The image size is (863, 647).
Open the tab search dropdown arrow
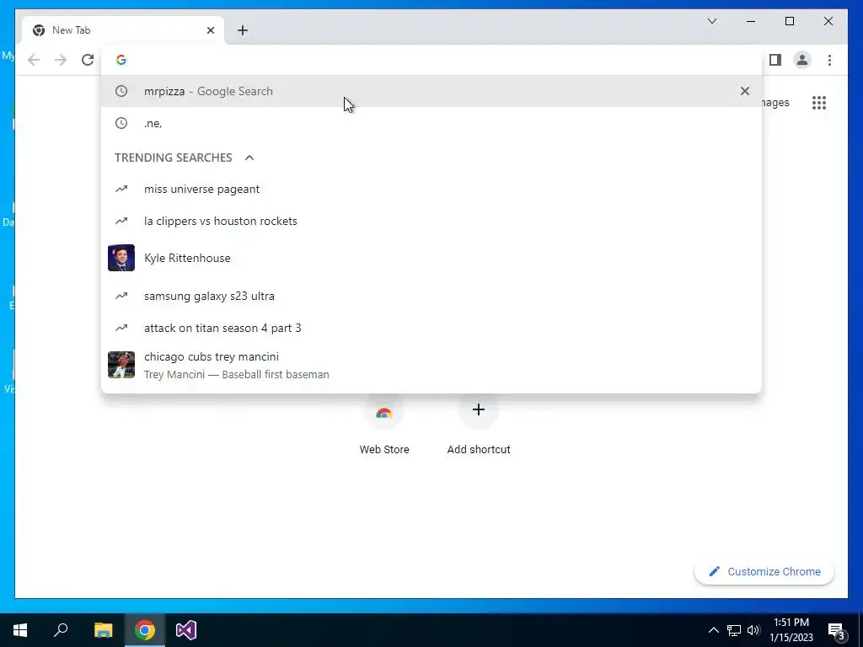click(712, 21)
